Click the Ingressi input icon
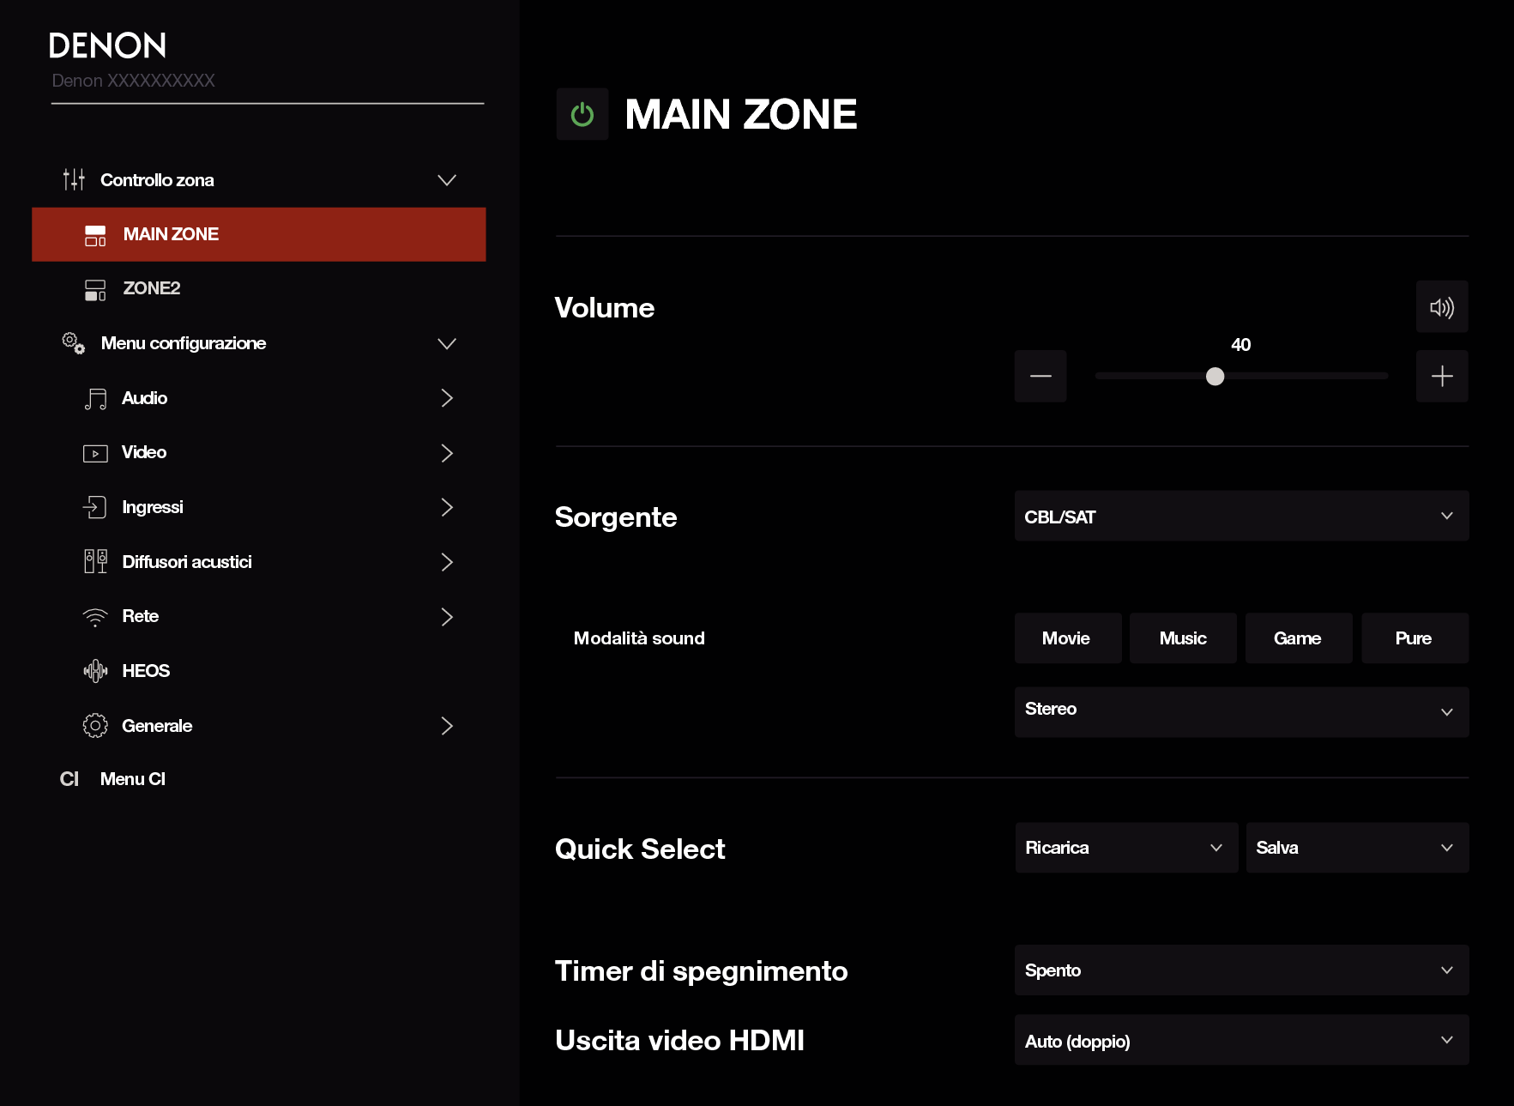Screen dimensions: 1514x1106 click(95, 507)
